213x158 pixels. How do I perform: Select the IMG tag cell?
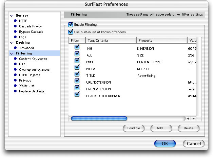click(89, 49)
